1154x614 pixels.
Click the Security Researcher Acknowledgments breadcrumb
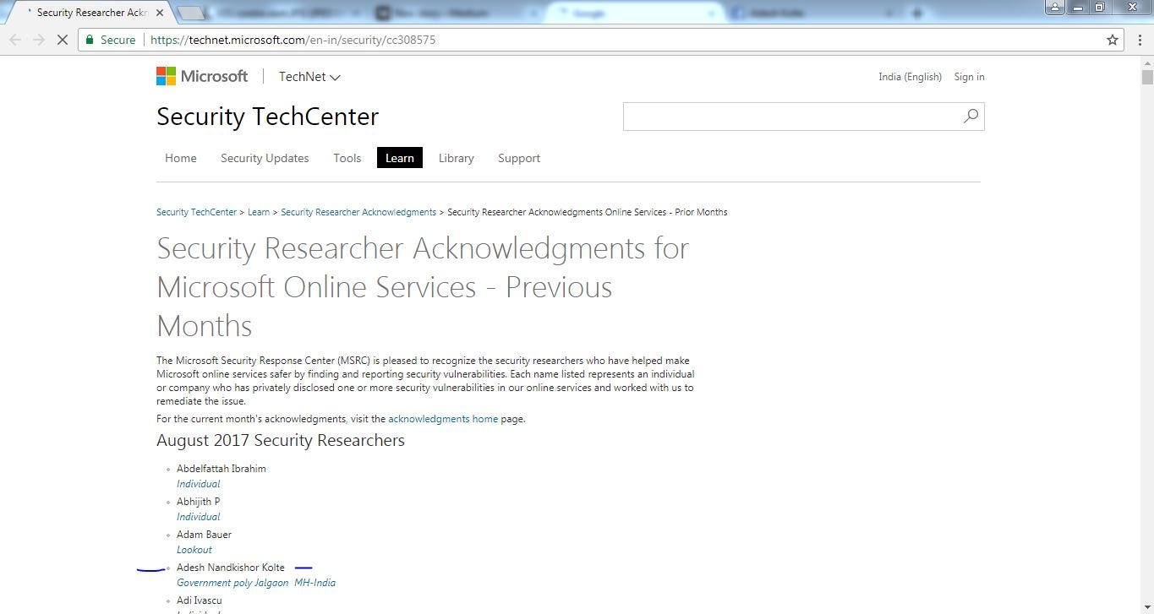(x=358, y=212)
